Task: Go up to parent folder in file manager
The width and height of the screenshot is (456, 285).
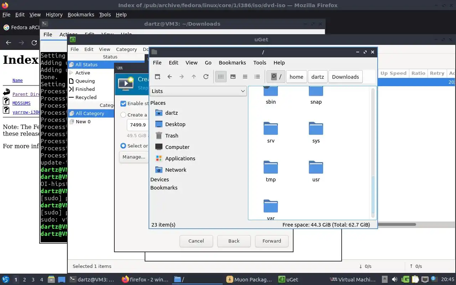Action: tap(194, 77)
